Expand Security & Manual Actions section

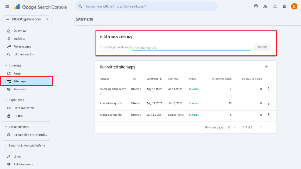(x=6, y=146)
